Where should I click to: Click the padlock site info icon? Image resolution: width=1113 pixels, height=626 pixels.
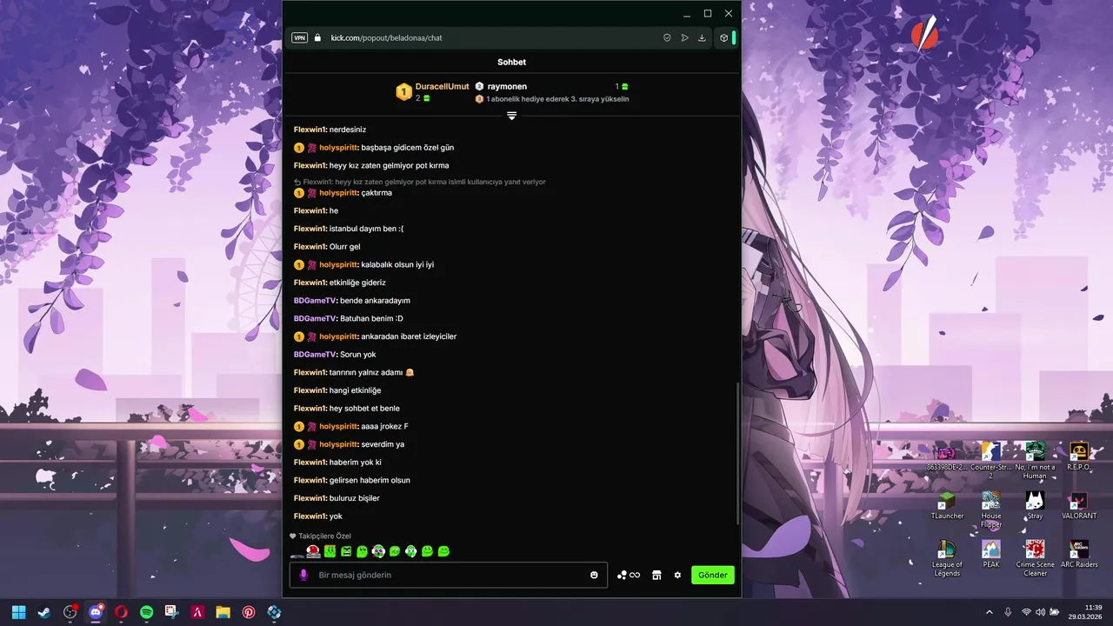(x=317, y=38)
